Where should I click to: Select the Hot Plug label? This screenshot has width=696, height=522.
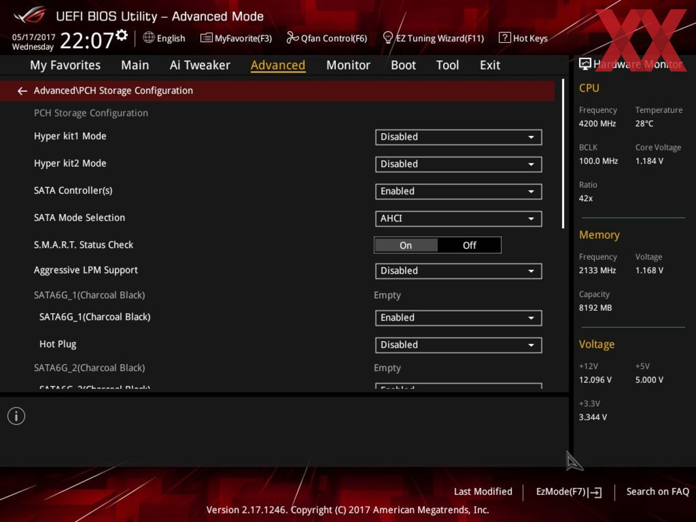[58, 344]
